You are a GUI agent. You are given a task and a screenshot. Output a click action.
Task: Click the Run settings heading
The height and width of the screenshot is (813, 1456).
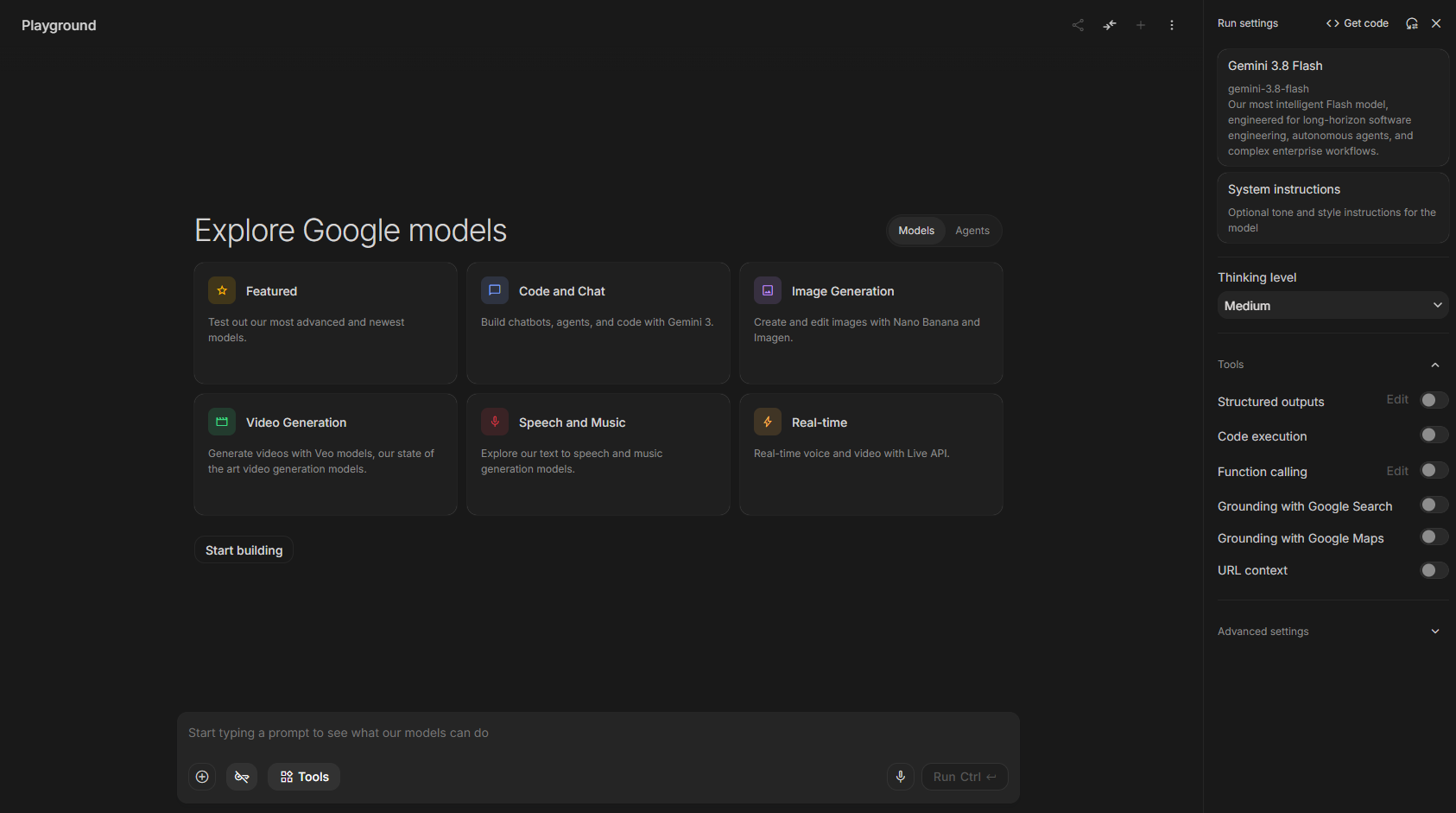coord(1248,23)
